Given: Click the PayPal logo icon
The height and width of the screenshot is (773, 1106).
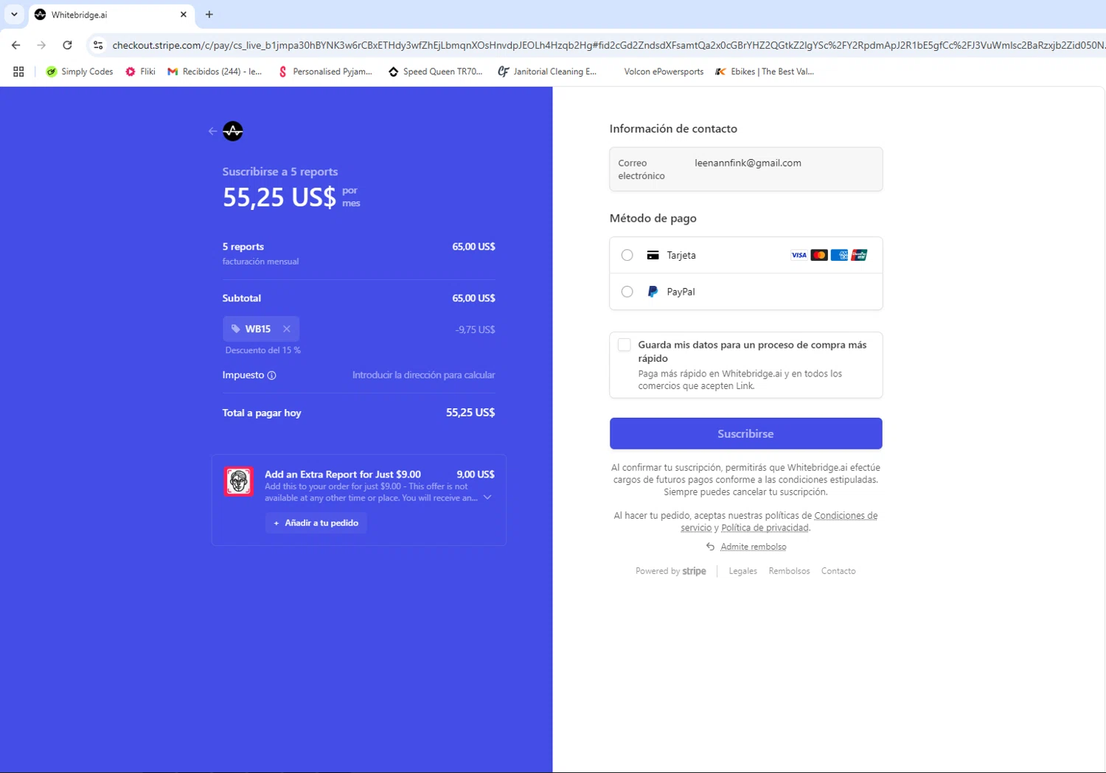Looking at the screenshot, I should [653, 292].
